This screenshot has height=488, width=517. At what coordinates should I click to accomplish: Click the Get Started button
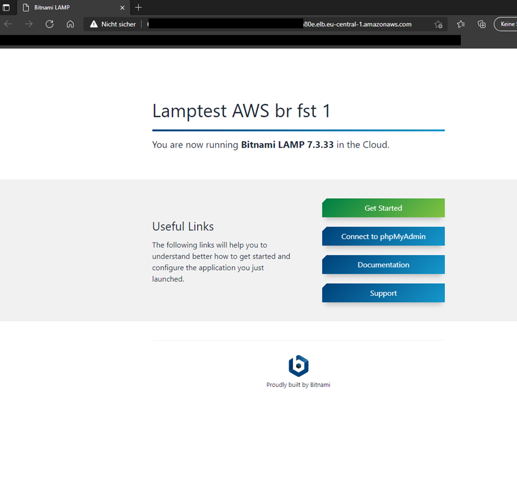[383, 208]
